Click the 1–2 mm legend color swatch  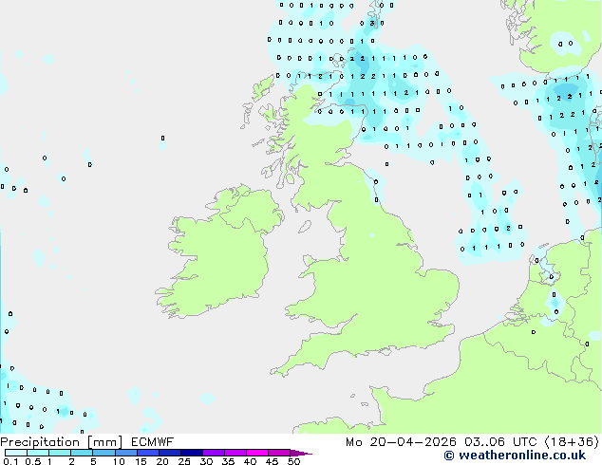click(x=60, y=453)
